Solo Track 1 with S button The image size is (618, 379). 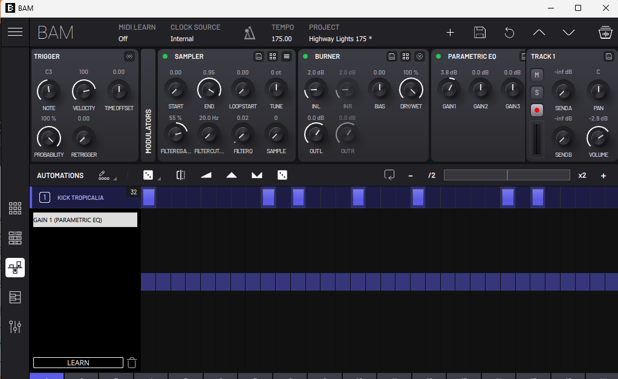(537, 93)
